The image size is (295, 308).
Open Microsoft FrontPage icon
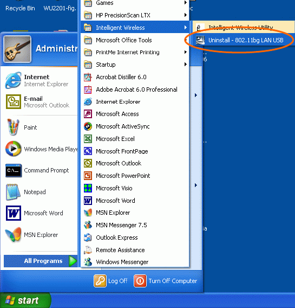[88, 151]
